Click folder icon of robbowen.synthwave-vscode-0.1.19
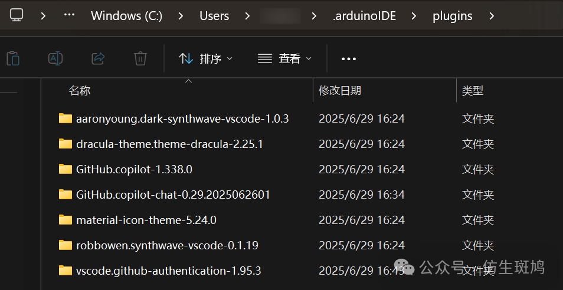 (x=66, y=245)
